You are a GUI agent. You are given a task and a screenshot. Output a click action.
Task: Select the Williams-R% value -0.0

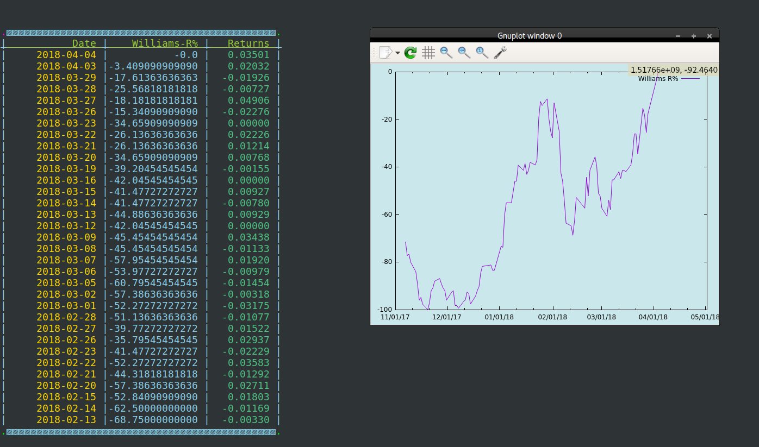click(186, 55)
